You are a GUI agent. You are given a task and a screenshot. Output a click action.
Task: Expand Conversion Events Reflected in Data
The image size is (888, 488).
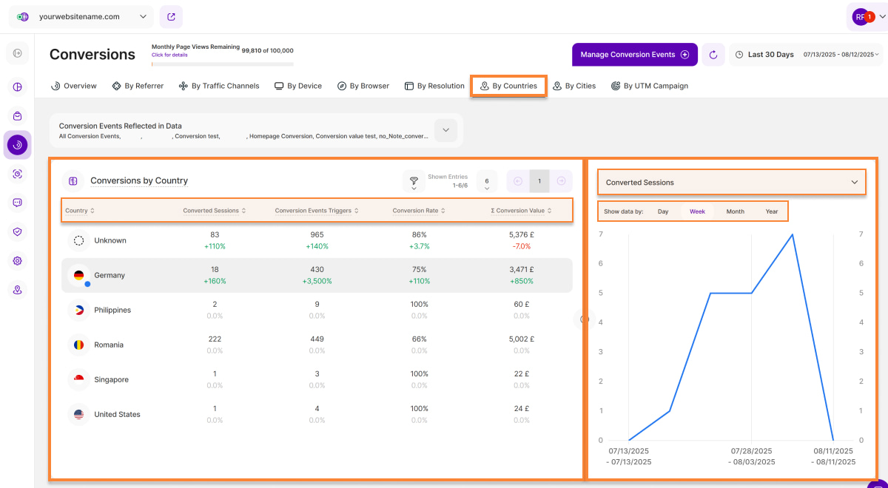[445, 130]
